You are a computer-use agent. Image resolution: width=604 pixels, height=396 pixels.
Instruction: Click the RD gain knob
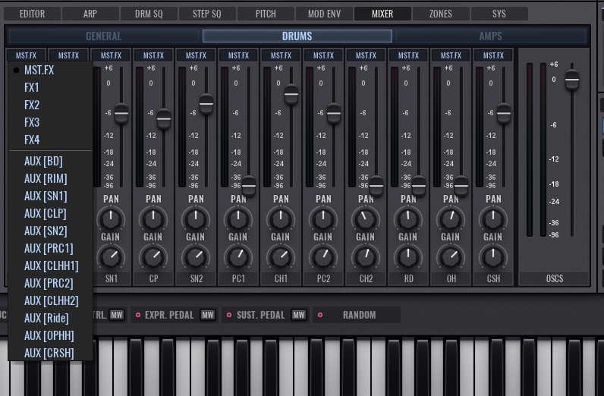click(408, 257)
